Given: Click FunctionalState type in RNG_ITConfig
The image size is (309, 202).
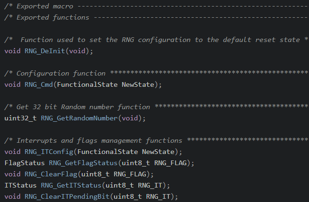Looking at the screenshot, I should pos(108,152).
